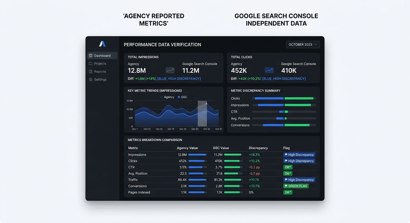
Task: Toggle the Agency legend in trends chart
Action: click(x=167, y=97)
